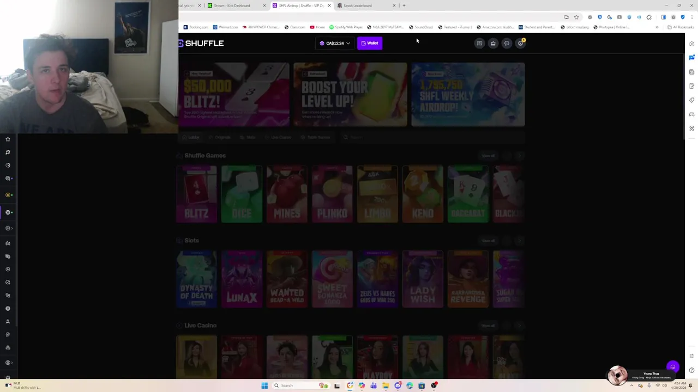Image resolution: width=698 pixels, height=392 pixels.
Task: Click the star favorites icon in left sidebar
Action: [x=8, y=139]
